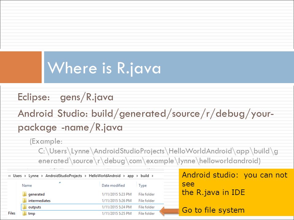Select the intermediates folder icon

(x=24, y=200)
